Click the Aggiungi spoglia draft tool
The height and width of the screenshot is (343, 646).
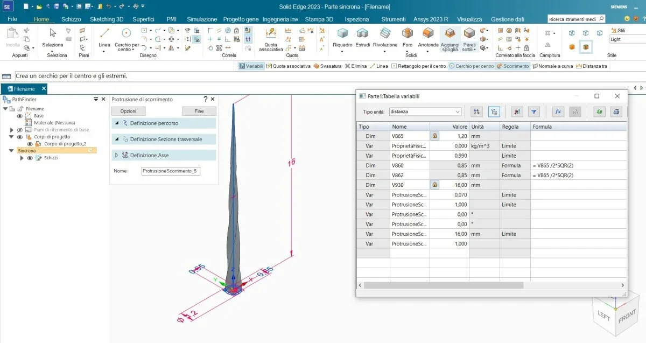point(450,39)
